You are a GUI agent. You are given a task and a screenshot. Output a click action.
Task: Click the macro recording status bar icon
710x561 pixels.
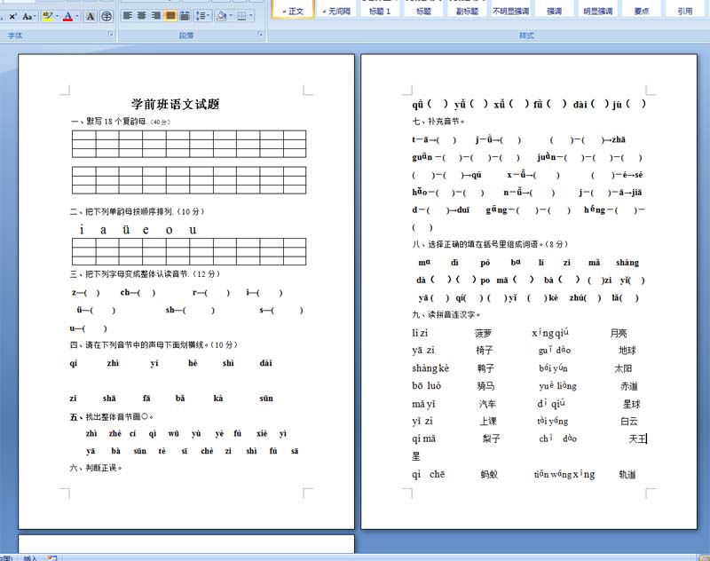[x=52, y=557]
